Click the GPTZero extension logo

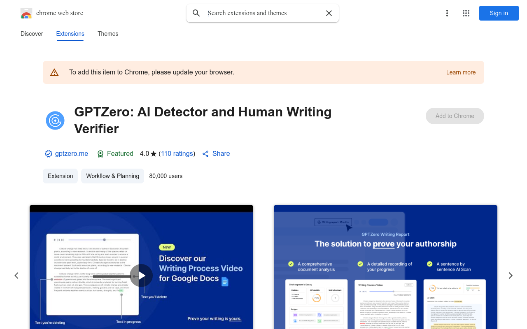click(55, 120)
